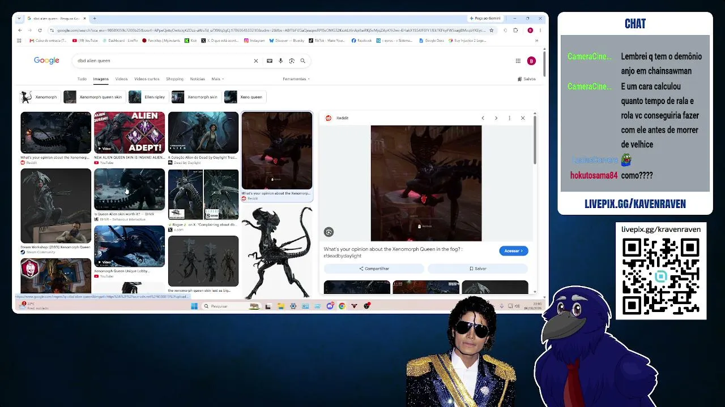Show the next image in preview panel
Viewport: 725px width, 407px height.
point(496,118)
